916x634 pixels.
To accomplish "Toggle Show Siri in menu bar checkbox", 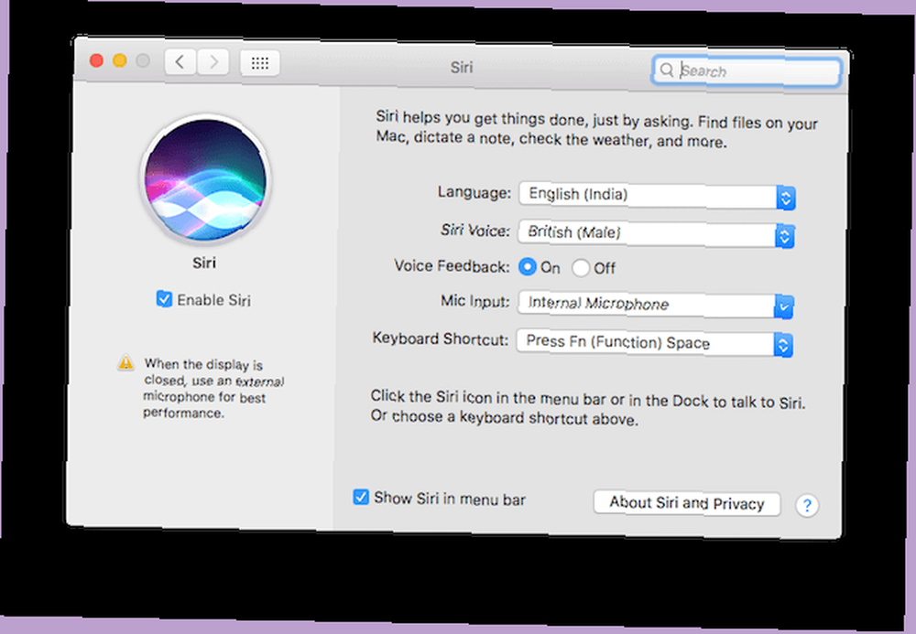I will pos(361,497).
